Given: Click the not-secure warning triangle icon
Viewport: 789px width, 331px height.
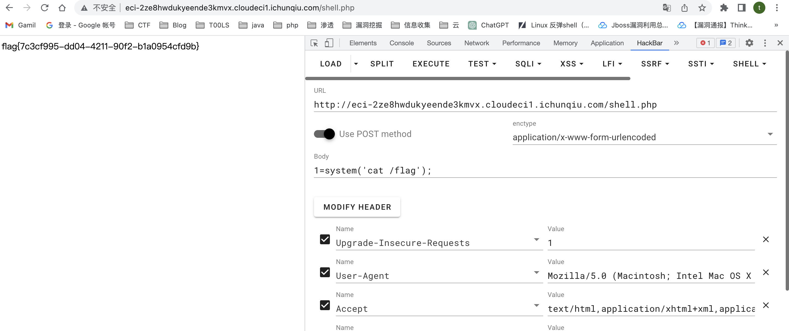Looking at the screenshot, I should tap(84, 8).
